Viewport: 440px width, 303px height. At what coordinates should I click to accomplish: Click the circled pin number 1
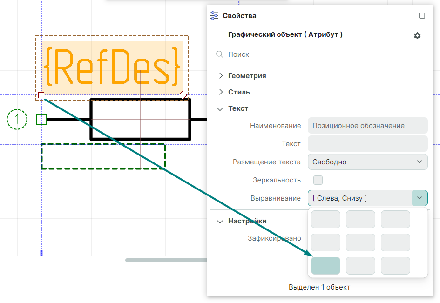[x=17, y=119]
